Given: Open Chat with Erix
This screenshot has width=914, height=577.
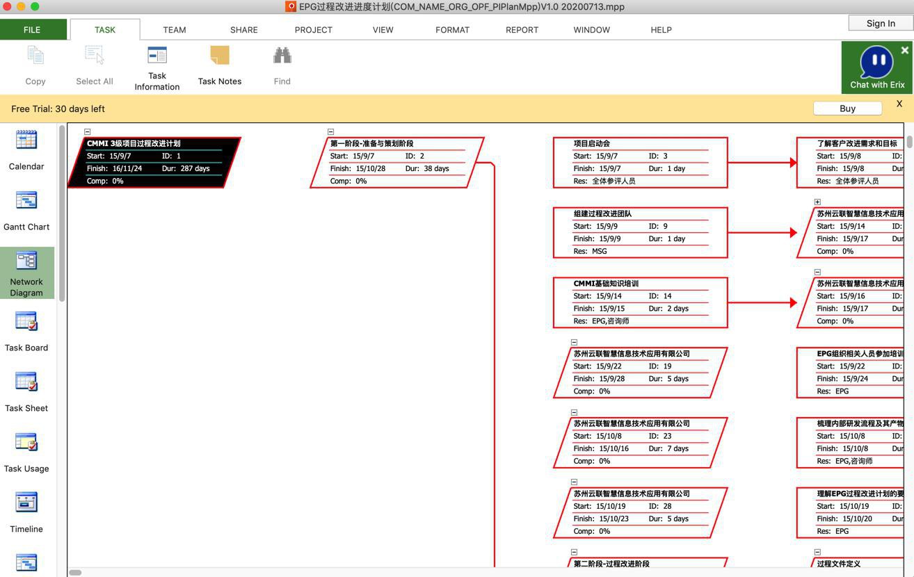Looking at the screenshot, I should pyautogui.click(x=877, y=67).
